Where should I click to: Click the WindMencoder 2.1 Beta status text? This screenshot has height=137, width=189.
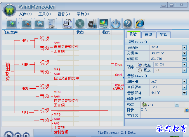[x=117, y=133]
